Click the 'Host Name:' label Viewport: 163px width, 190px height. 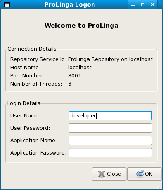(25, 68)
